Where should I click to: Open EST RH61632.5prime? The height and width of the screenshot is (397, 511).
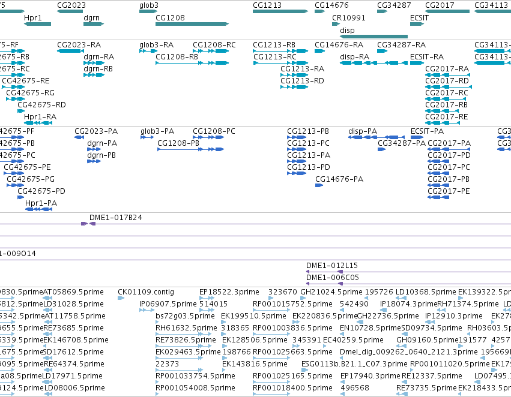[186, 329]
